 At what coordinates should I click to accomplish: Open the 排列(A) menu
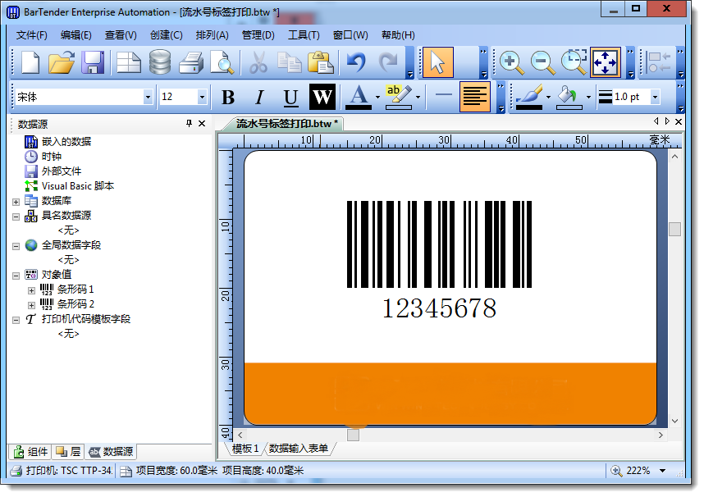212,35
